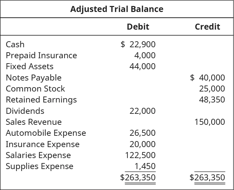Select the Supplies Expense row label
The width and height of the screenshot is (234, 190).
coord(39,166)
